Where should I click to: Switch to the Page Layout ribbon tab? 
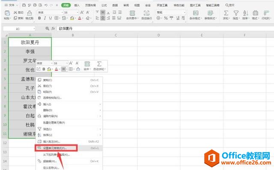[90, 5]
